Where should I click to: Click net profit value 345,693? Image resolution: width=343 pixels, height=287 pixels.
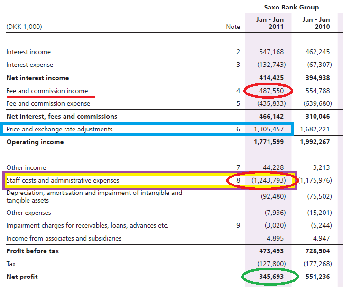click(271, 277)
